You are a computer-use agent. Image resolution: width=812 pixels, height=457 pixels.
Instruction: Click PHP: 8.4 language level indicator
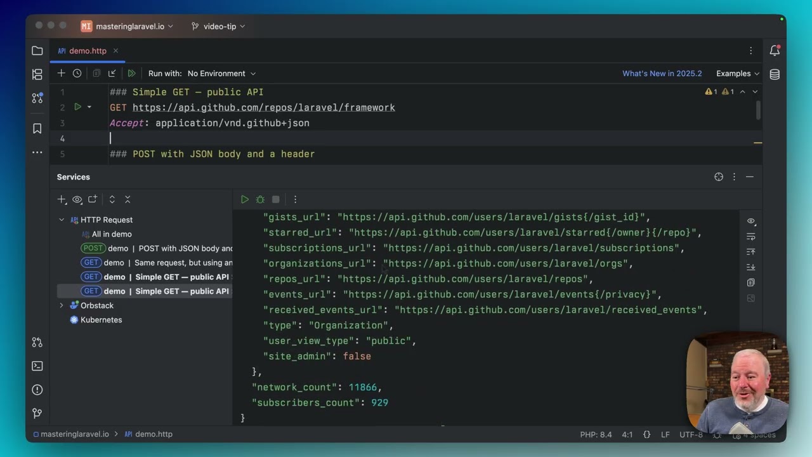point(596,434)
